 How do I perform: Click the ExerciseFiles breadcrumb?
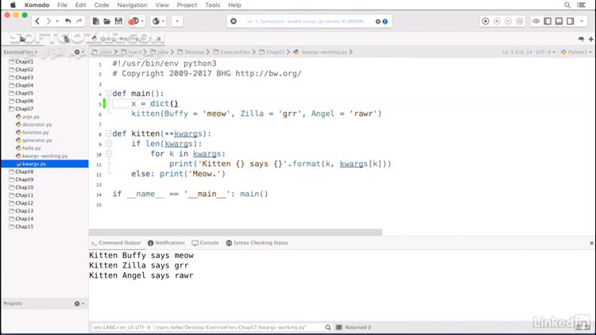tap(232, 52)
